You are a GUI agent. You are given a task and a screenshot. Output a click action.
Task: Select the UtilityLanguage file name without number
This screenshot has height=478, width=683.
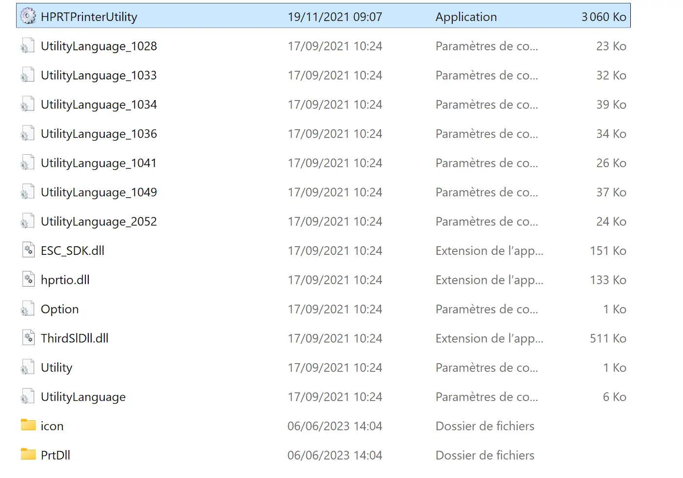point(83,397)
